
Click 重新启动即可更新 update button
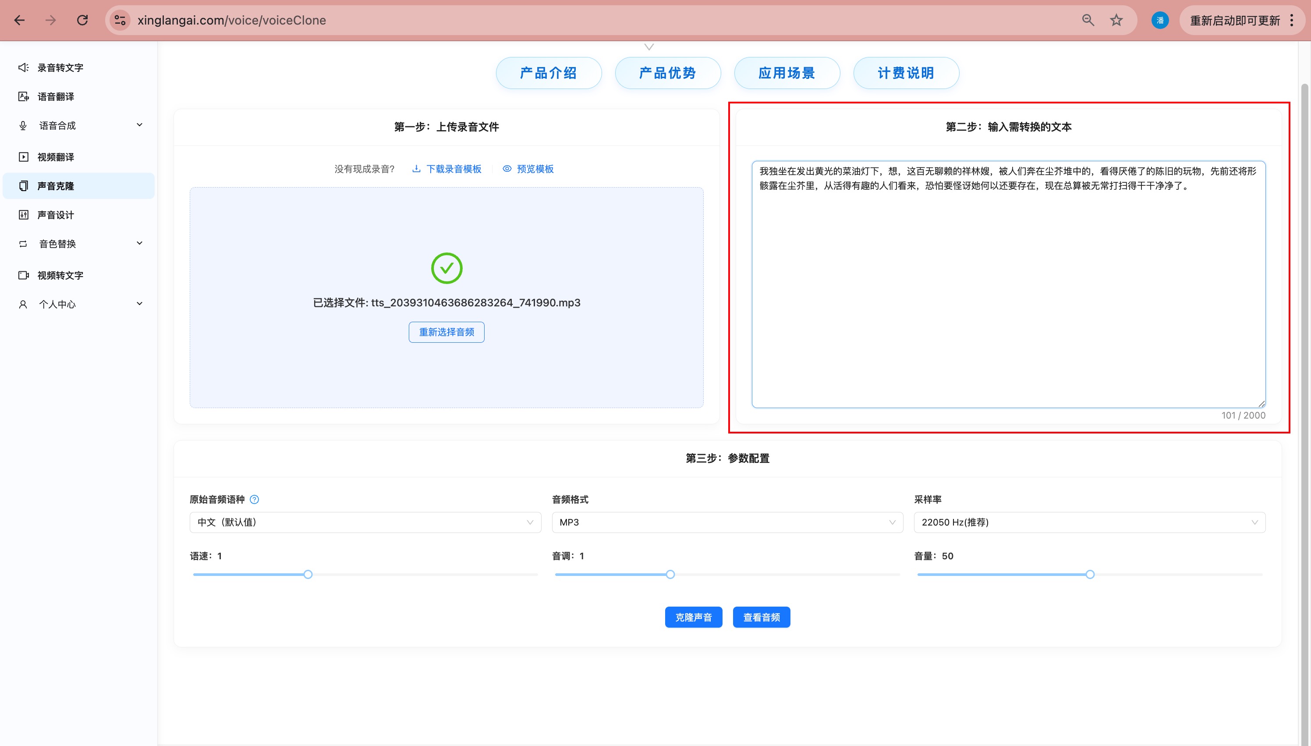1235,20
